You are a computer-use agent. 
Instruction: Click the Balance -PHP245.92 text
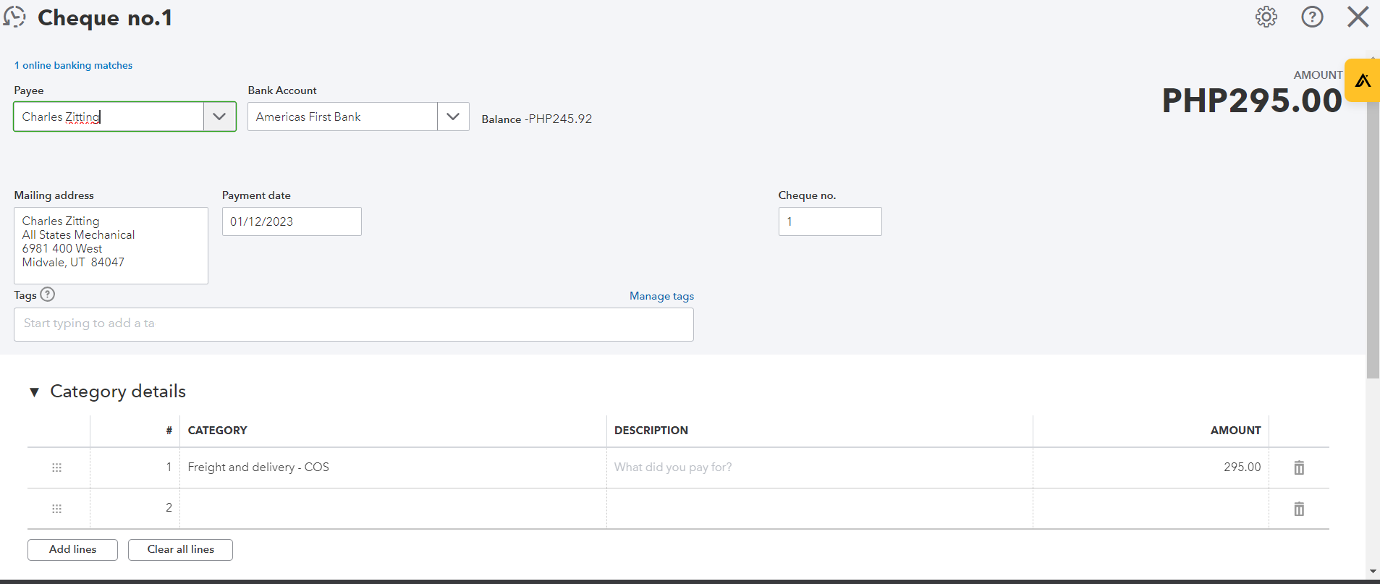(537, 119)
